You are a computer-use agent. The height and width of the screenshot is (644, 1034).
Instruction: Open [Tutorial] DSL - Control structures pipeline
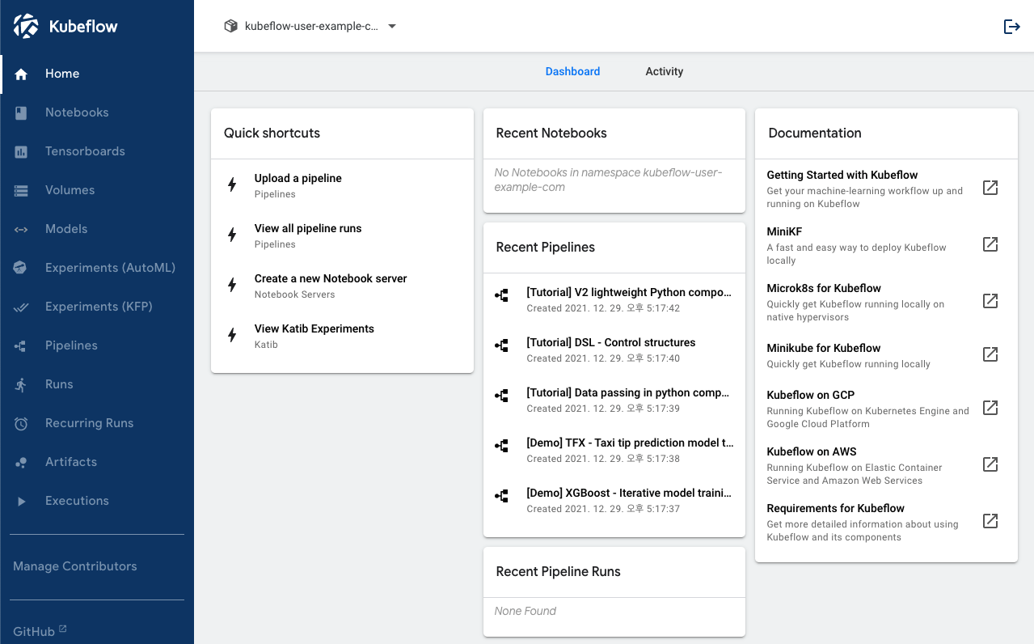point(614,350)
